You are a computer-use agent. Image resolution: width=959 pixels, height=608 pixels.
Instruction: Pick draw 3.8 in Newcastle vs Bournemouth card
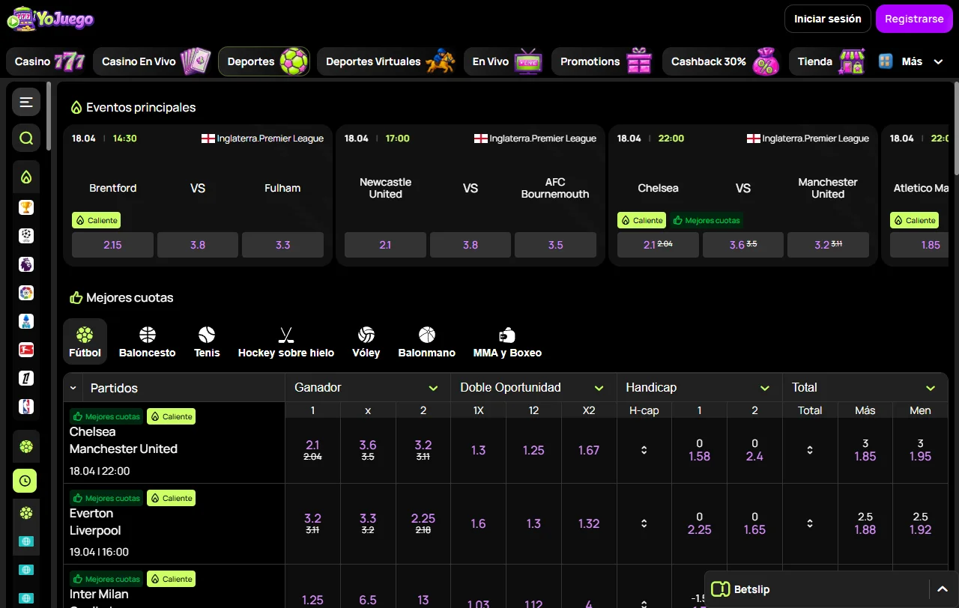[471, 245]
